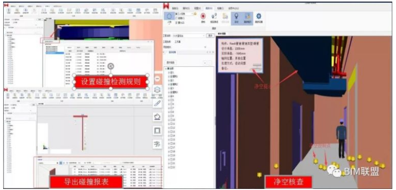This screenshot has height=190, width=396.
Task: Open the 视图(V) ribbon tab in right window
Action: pos(198,8)
